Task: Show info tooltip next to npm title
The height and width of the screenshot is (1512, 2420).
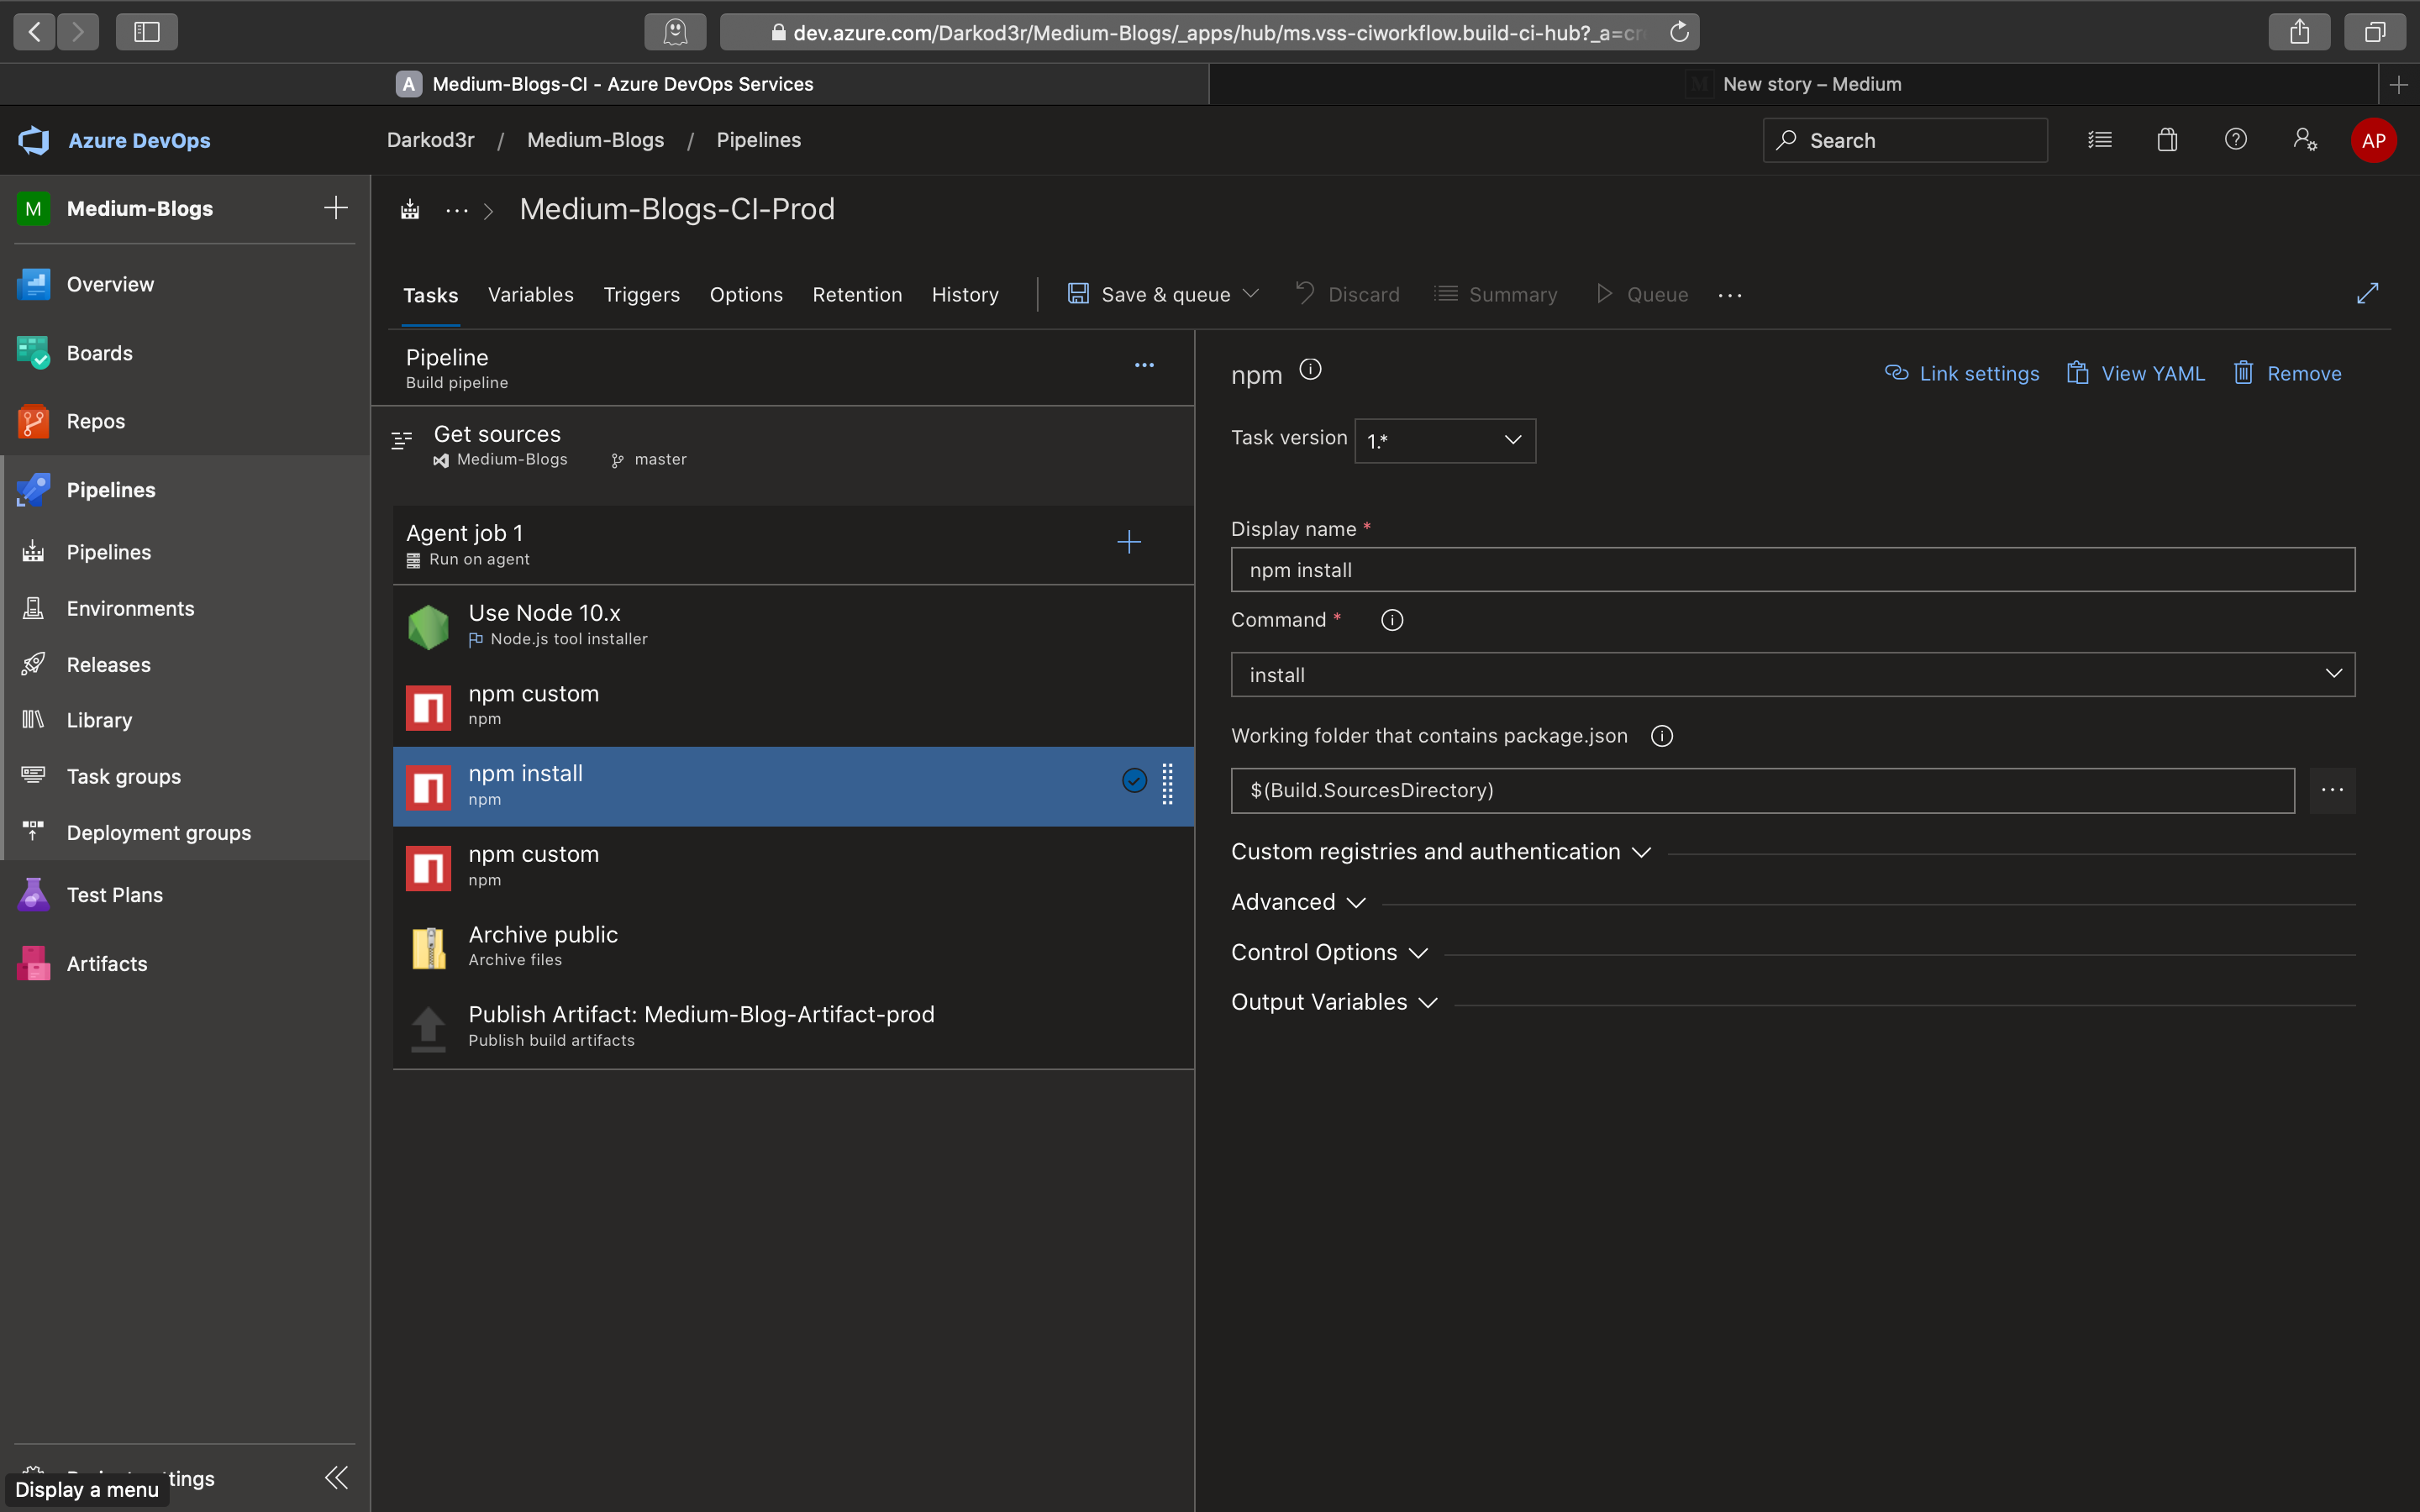Action: (1310, 370)
